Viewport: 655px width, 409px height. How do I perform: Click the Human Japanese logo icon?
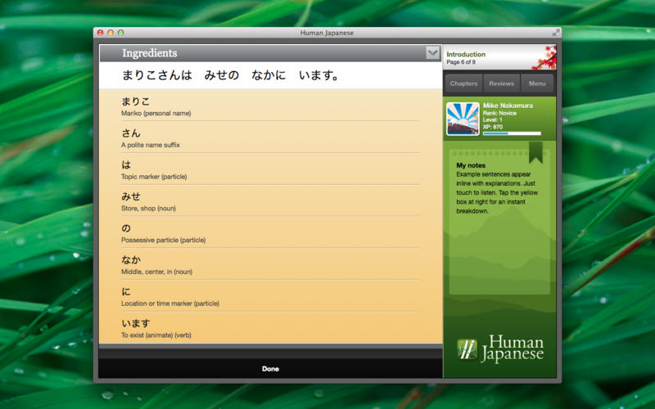pyautogui.click(x=467, y=348)
